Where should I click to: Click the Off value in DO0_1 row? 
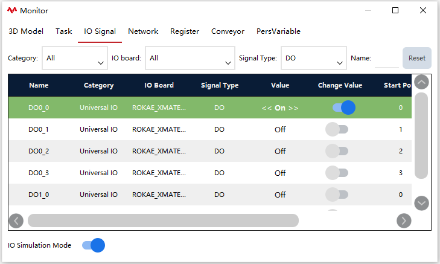click(280, 129)
